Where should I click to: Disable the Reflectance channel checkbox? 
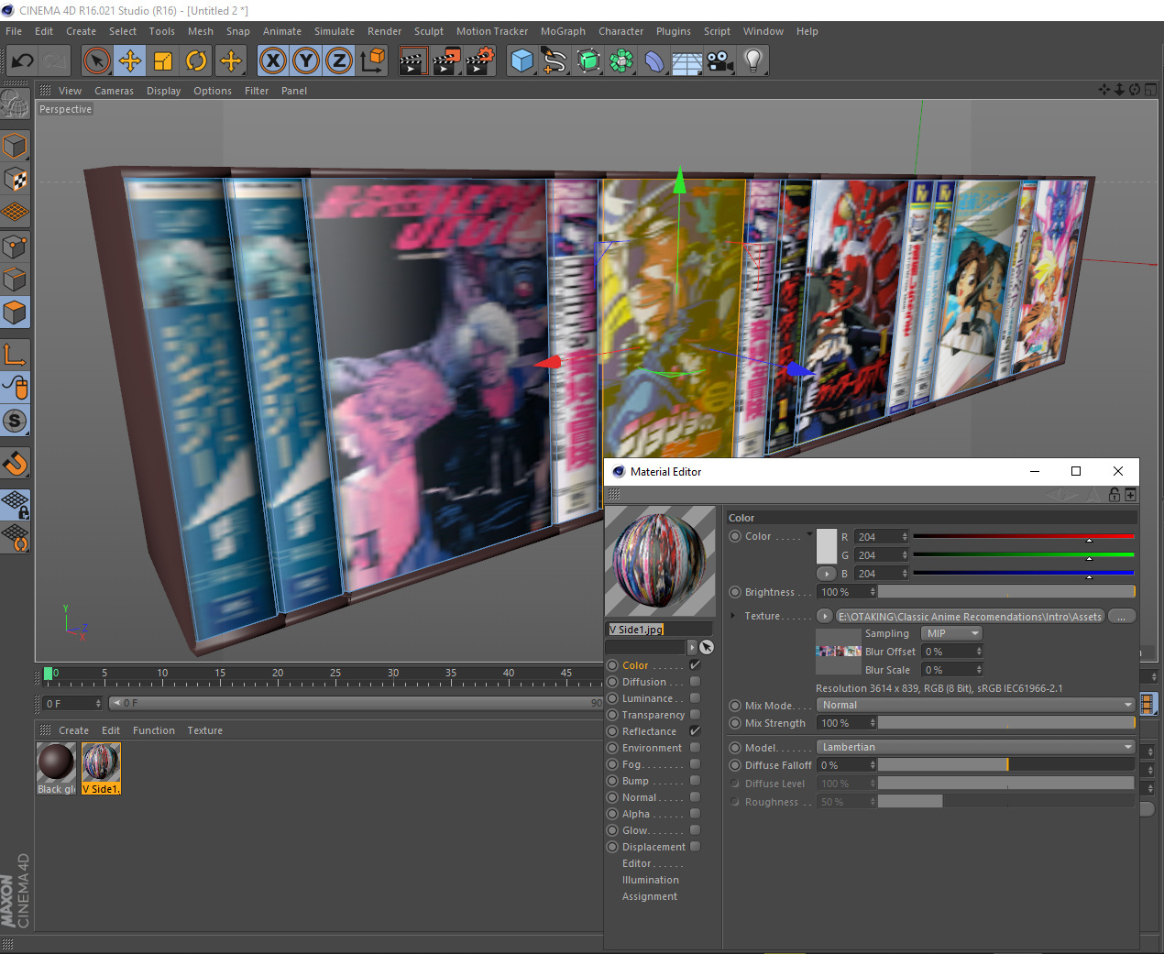tap(695, 731)
